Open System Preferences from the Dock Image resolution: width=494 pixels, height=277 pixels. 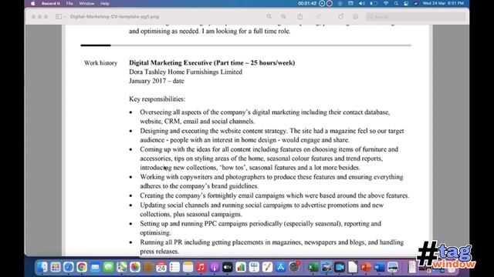click(294, 267)
